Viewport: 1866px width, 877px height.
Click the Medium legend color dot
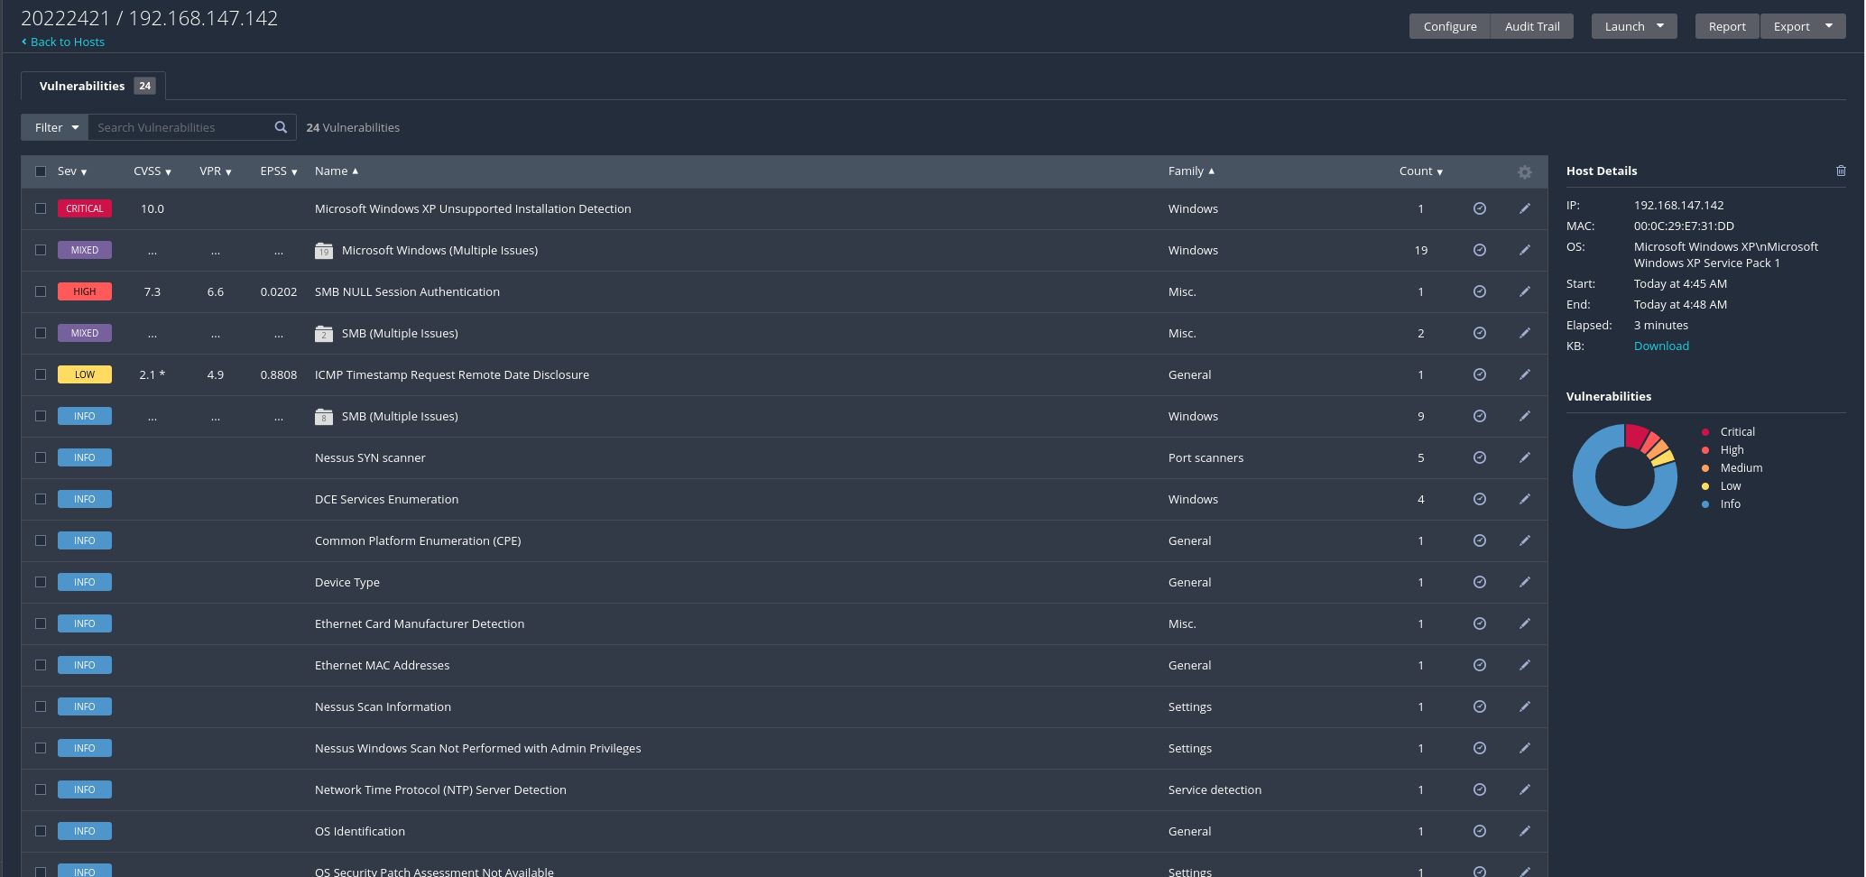[x=1705, y=468]
